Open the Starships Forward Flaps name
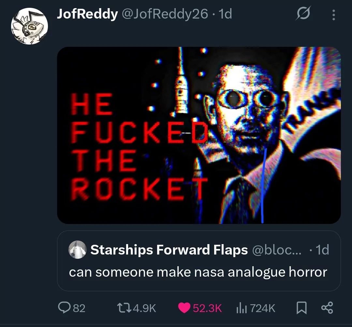 point(169,250)
